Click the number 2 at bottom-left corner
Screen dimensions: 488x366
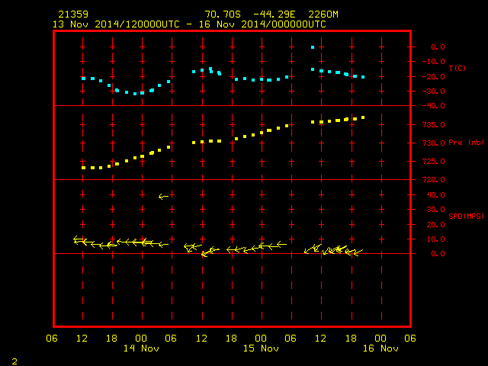click(14, 361)
